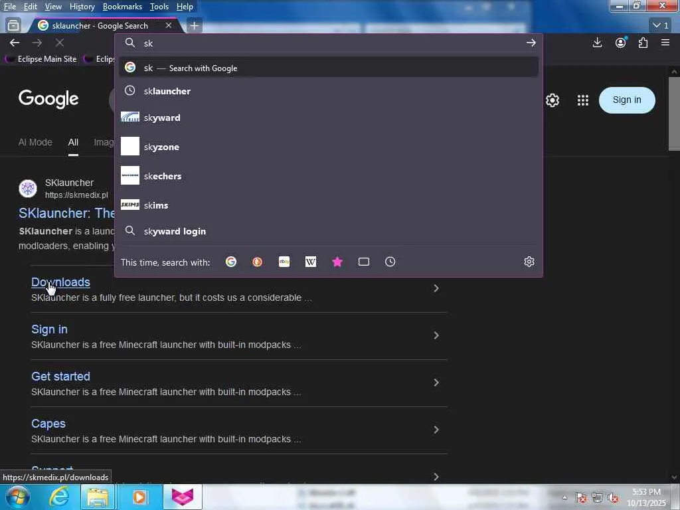Click the taskbar clock showing 5:53 PM

click(646, 497)
